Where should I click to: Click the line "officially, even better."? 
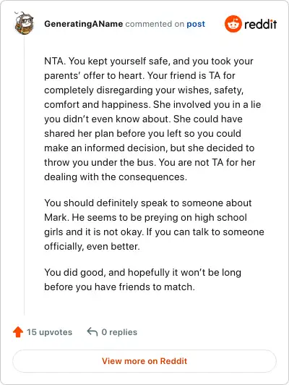click(x=92, y=246)
